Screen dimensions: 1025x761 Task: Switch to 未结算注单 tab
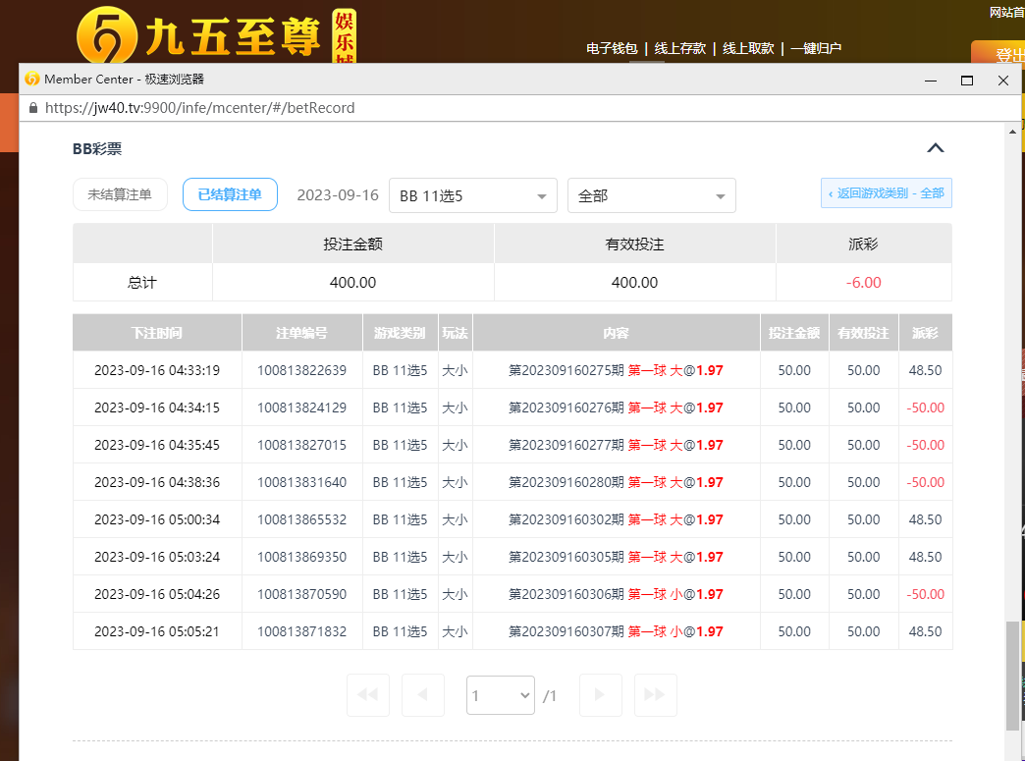point(120,194)
